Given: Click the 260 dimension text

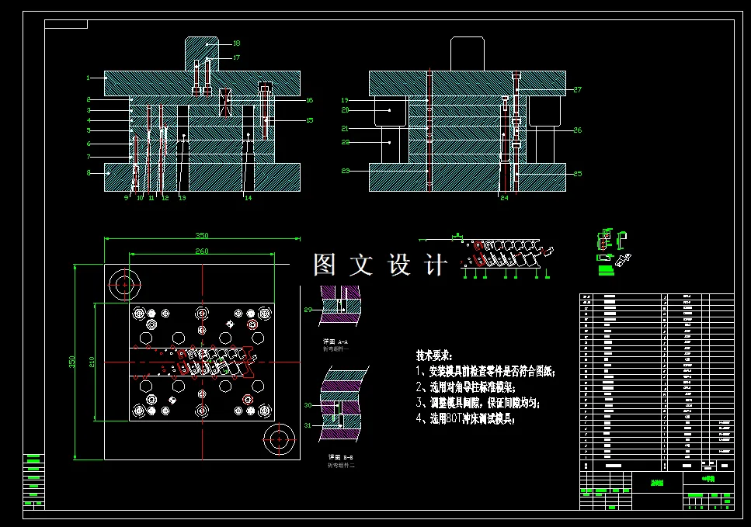Looking at the screenshot, I should click(x=202, y=251).
